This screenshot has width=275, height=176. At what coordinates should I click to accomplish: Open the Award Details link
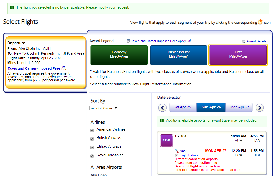pos(256,41)
